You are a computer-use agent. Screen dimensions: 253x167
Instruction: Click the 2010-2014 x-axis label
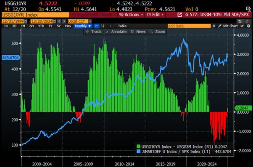[124, 164]
